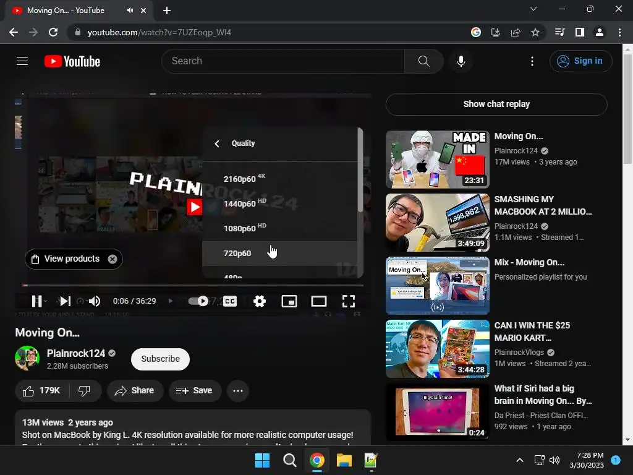
Task: Switch to theater mode
Action: (318, 301)
